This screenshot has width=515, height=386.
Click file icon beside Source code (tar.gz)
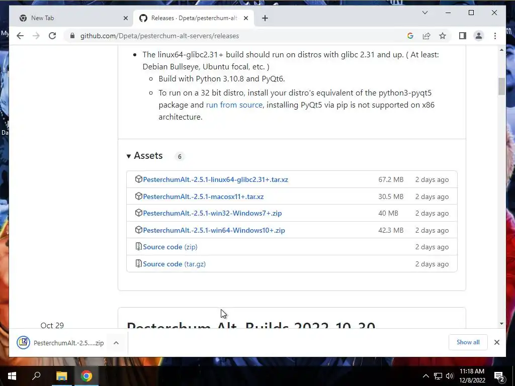(x=139, y=263)
